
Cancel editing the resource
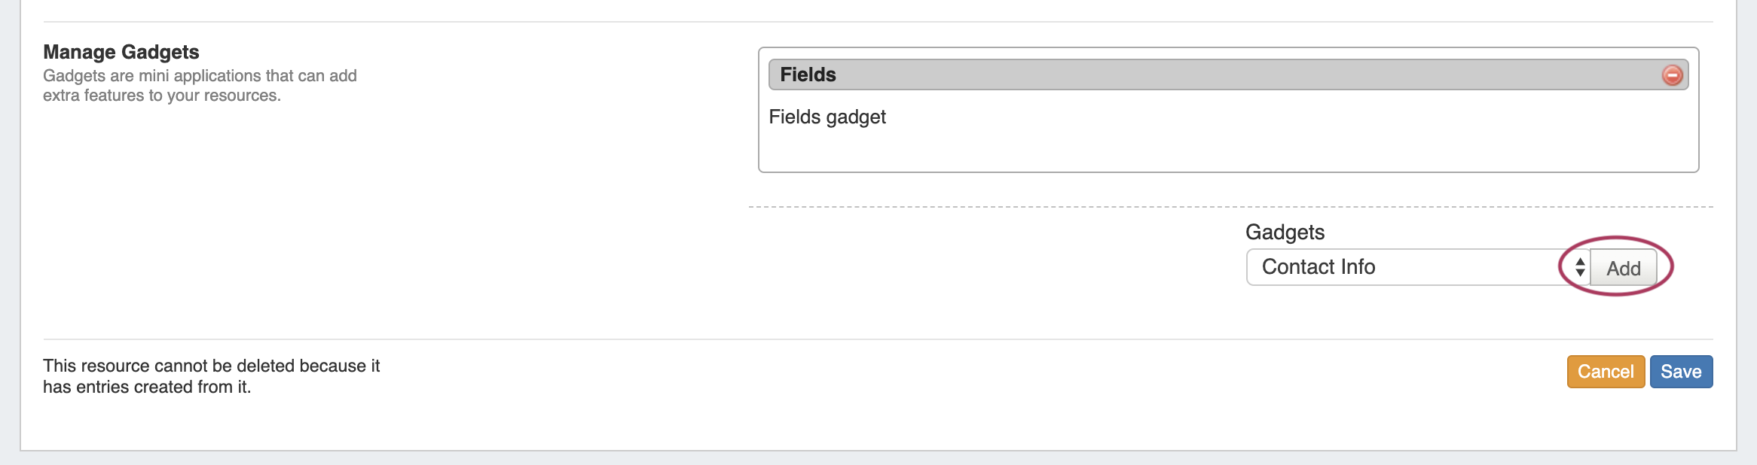click(x=1606, y=372)
